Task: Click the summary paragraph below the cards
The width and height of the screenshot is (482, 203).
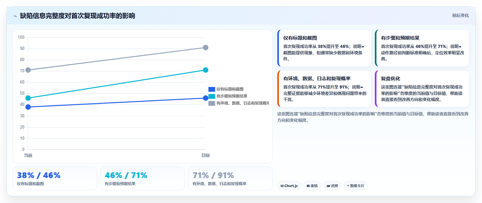Action: 373,117
